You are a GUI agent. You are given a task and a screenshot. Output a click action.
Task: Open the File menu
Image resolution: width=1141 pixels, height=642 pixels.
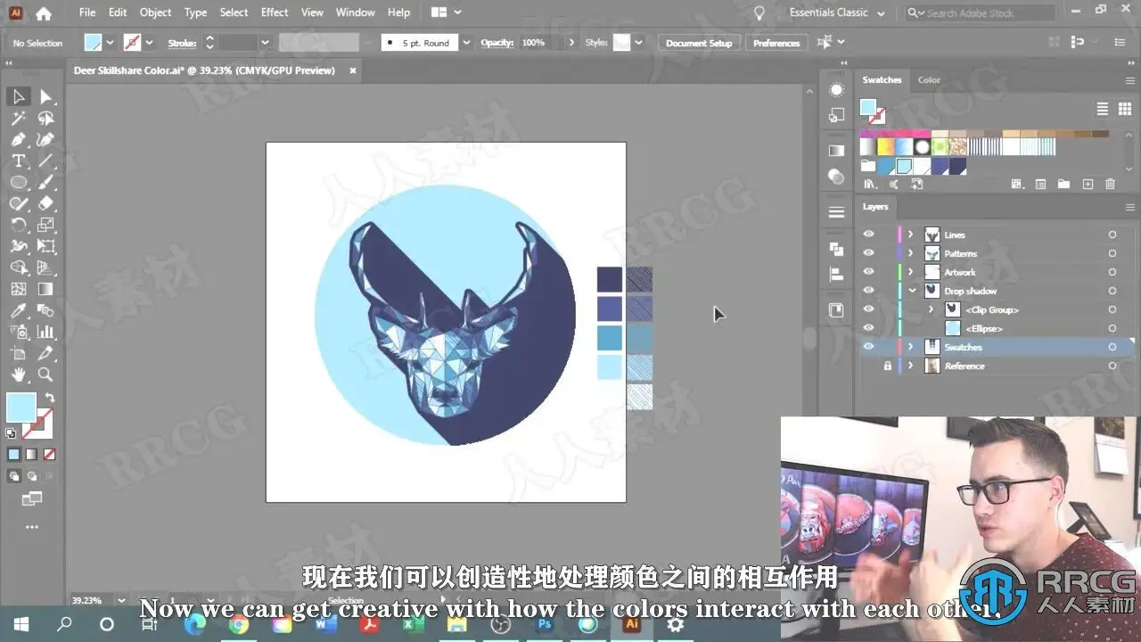(x=87, y=12)
